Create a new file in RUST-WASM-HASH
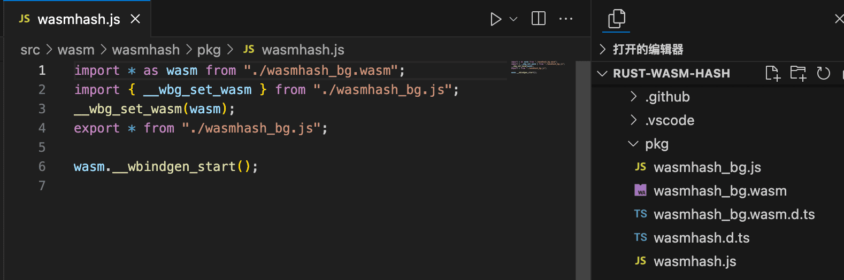The width and height of the screenshot is (844, 280). [x=773, y=73]
